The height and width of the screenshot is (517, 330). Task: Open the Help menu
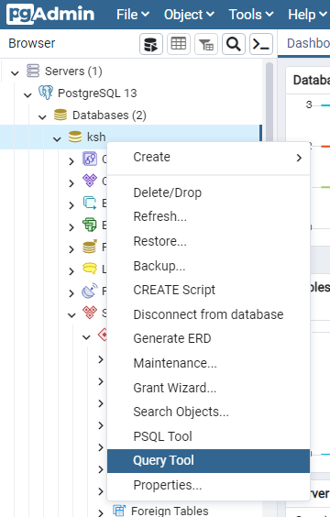pos(307,15)
